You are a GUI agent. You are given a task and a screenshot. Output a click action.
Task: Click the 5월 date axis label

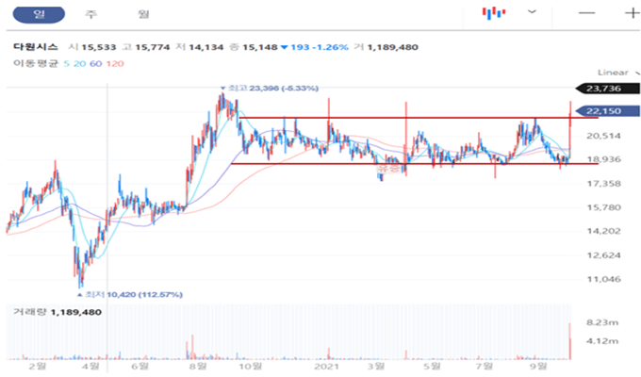point(432,366)
